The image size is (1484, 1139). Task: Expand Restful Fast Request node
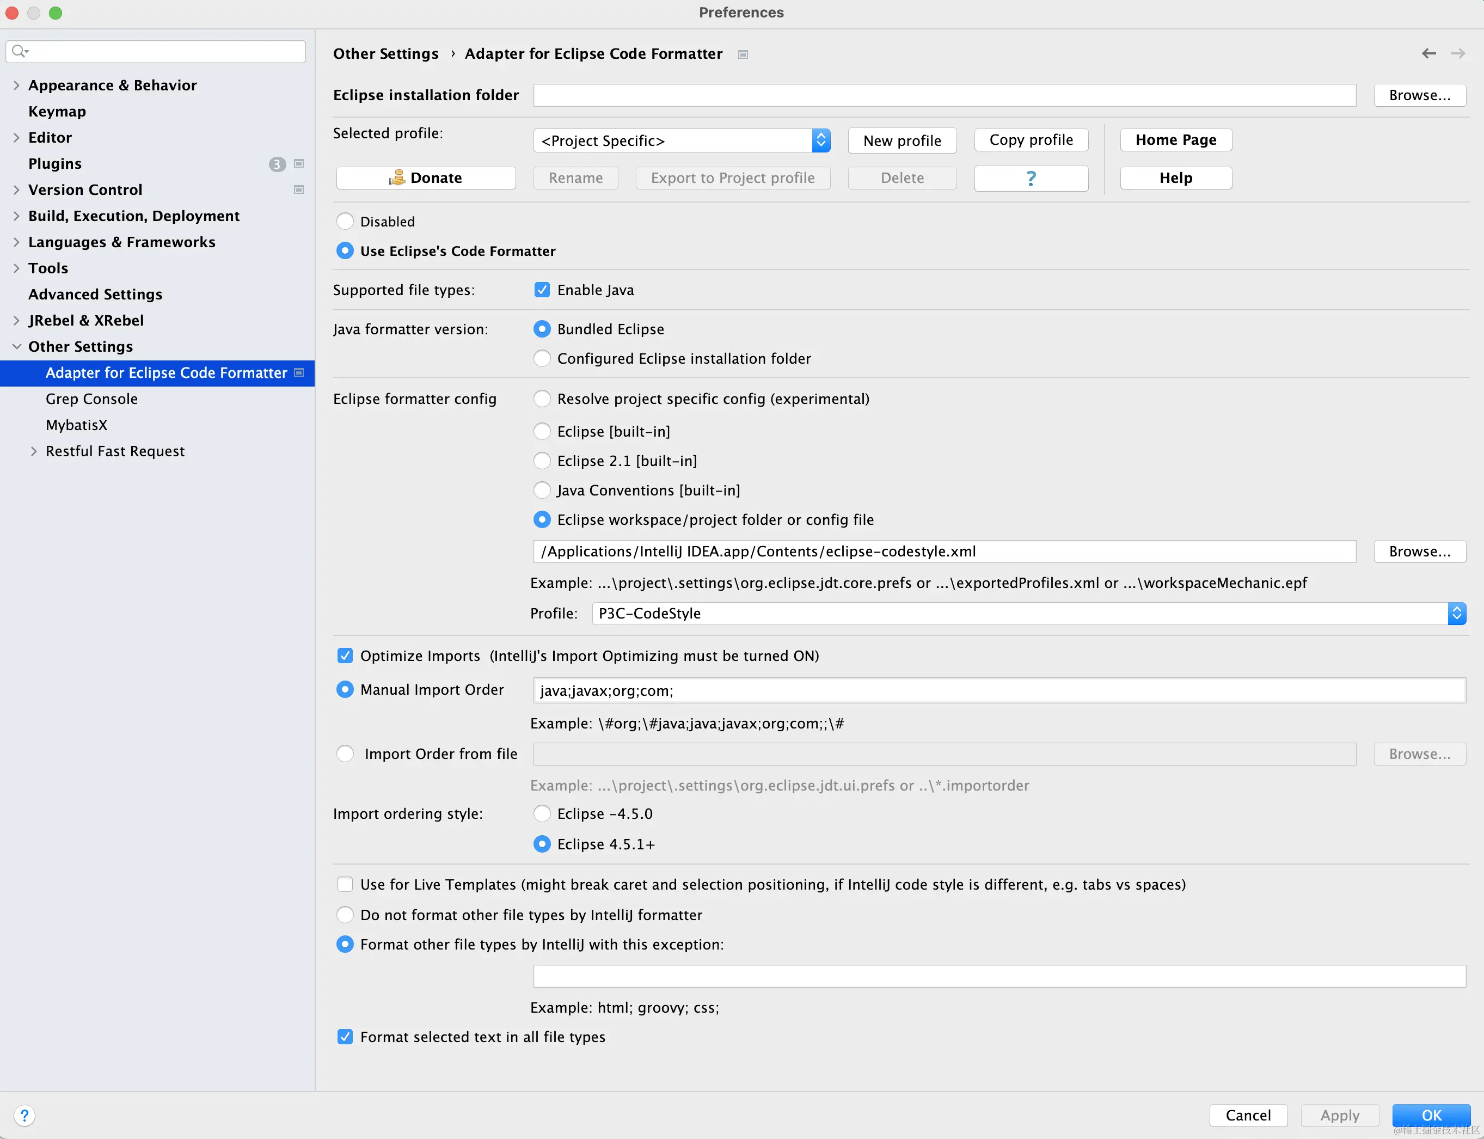33,451
